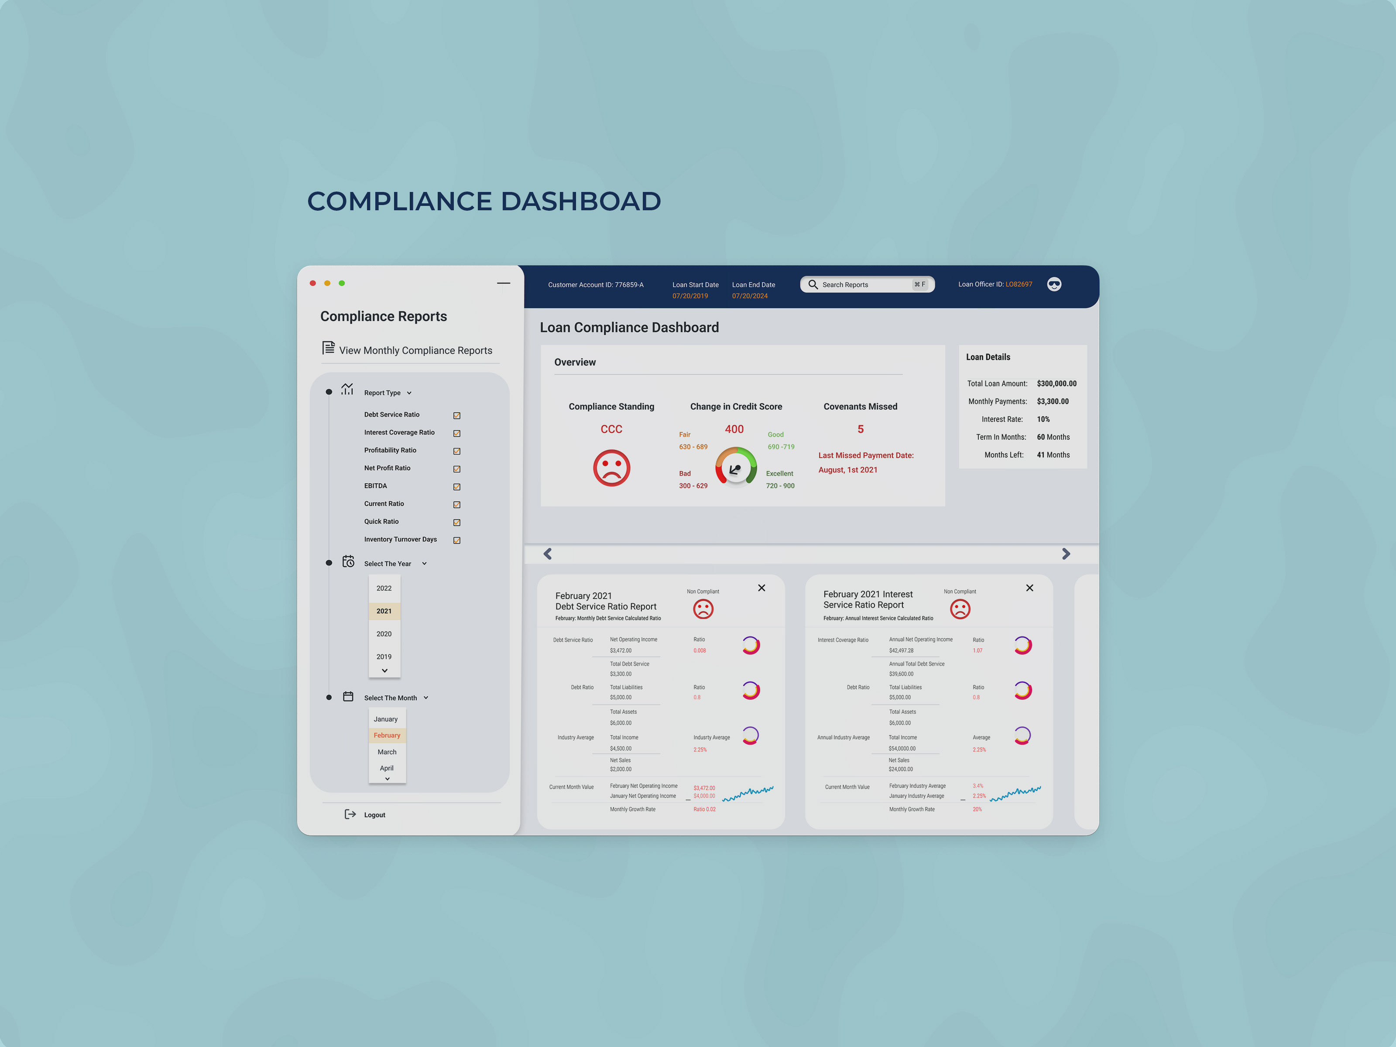Click the Logout arrow icon
1396x1047 pixels.
point(350,814)
